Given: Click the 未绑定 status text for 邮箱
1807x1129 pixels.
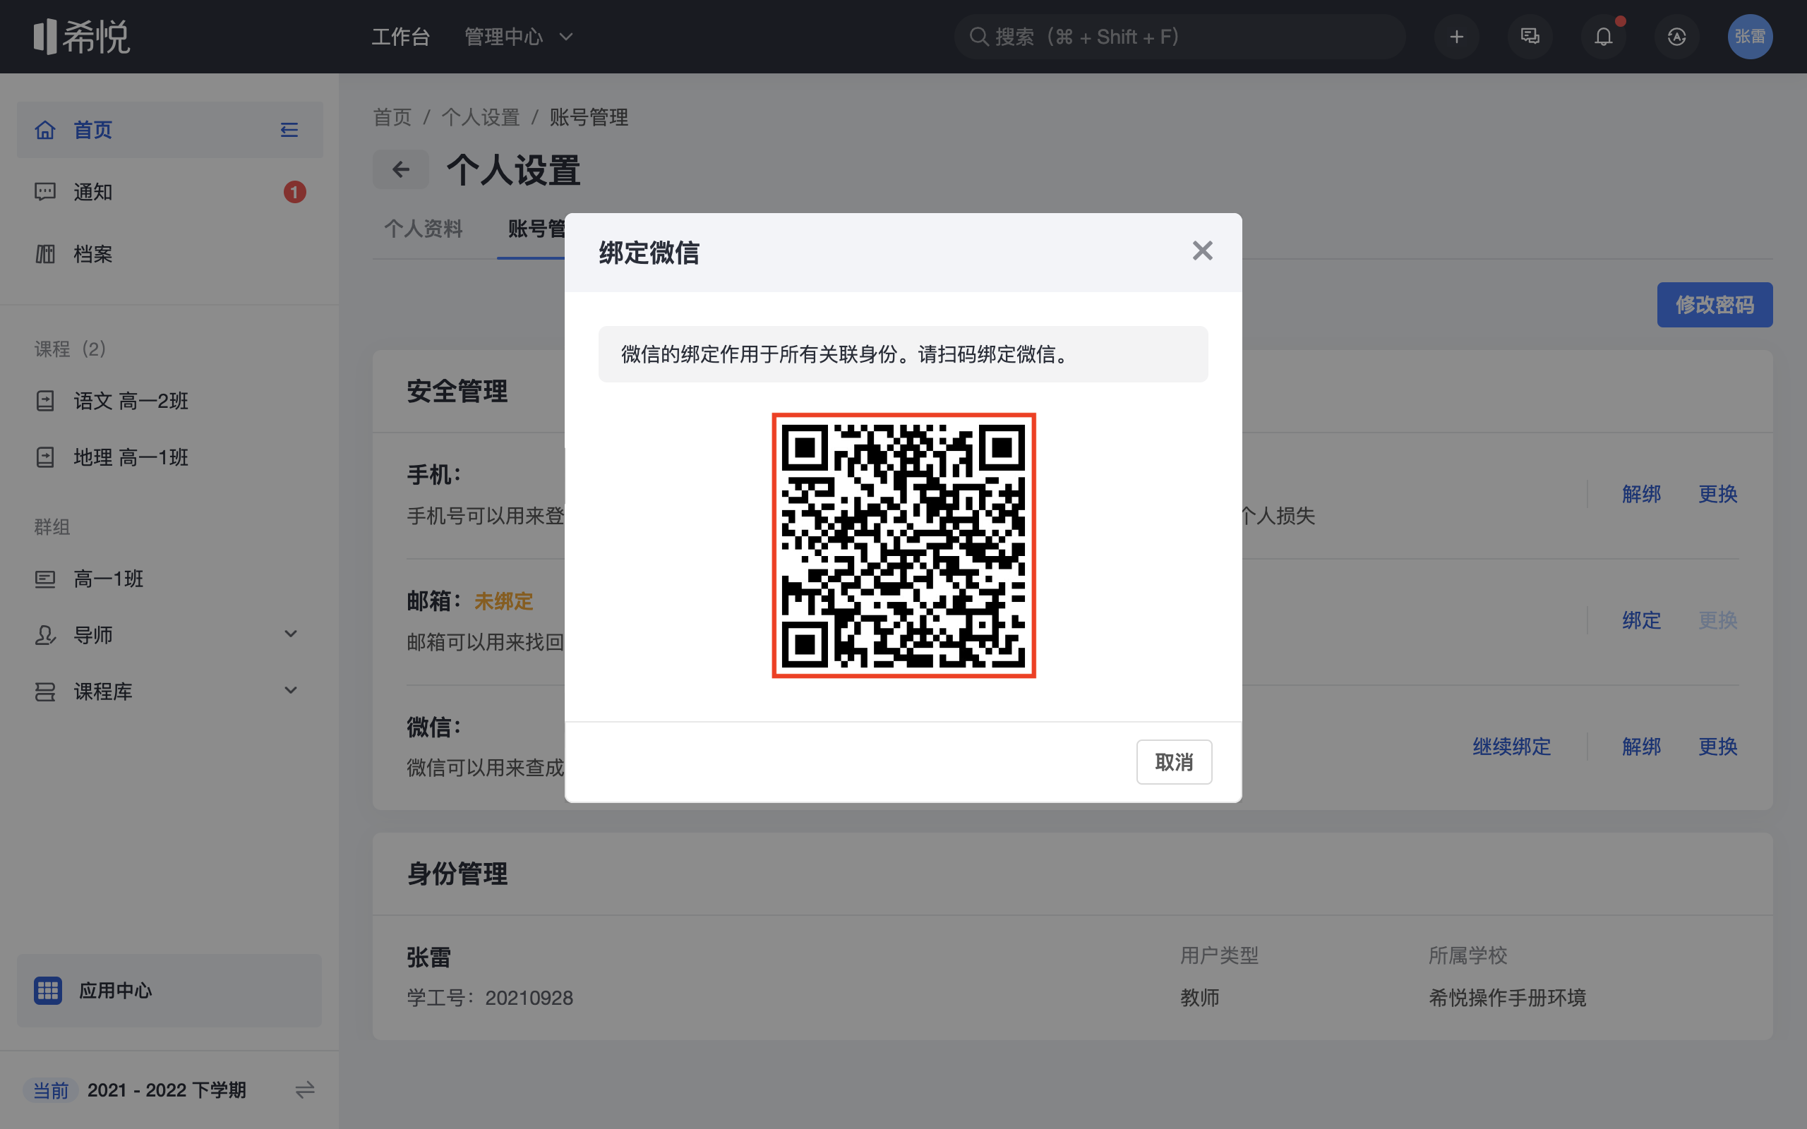Looking at the screenshot, I should (x=503, y=601).
